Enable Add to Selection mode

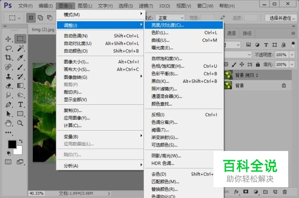point(40,18)
